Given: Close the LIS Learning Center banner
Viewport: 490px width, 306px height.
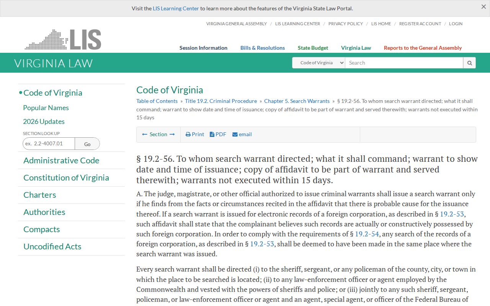Looking at the screenshot, I should coord(483,7).
